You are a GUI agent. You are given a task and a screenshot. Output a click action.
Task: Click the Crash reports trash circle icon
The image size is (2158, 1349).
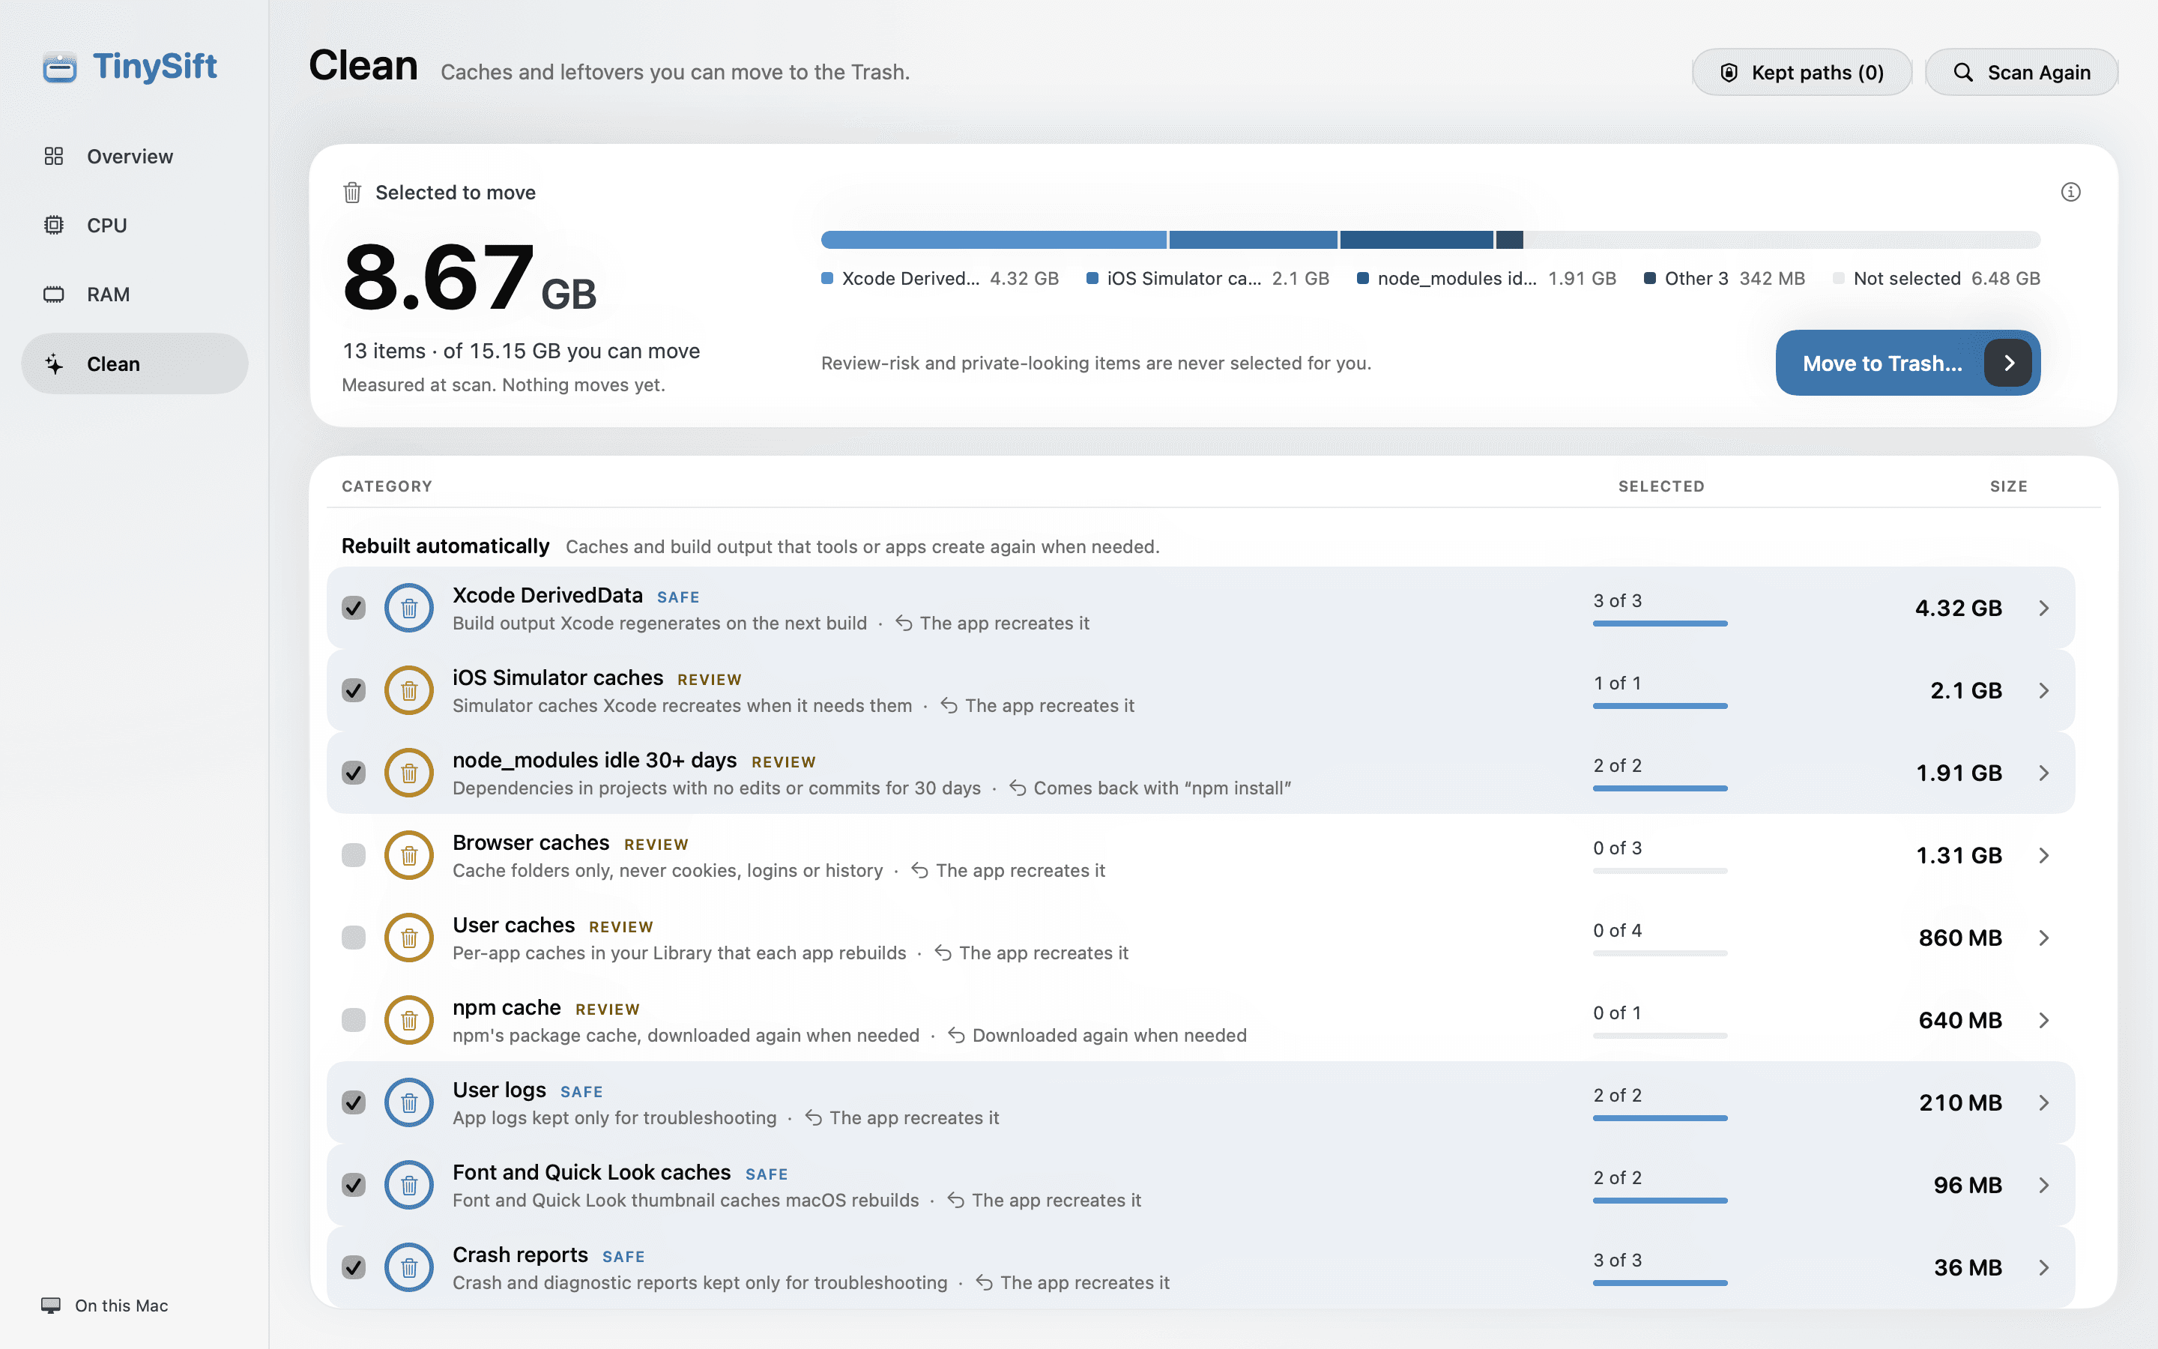409,1267
